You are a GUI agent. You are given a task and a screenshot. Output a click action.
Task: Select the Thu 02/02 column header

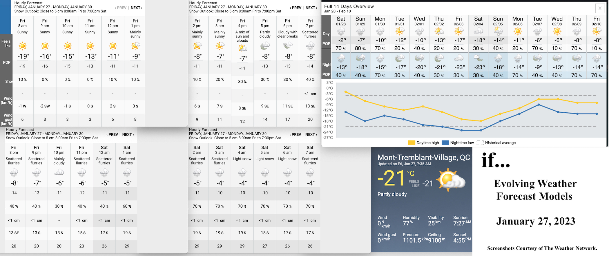coord(439,21)
